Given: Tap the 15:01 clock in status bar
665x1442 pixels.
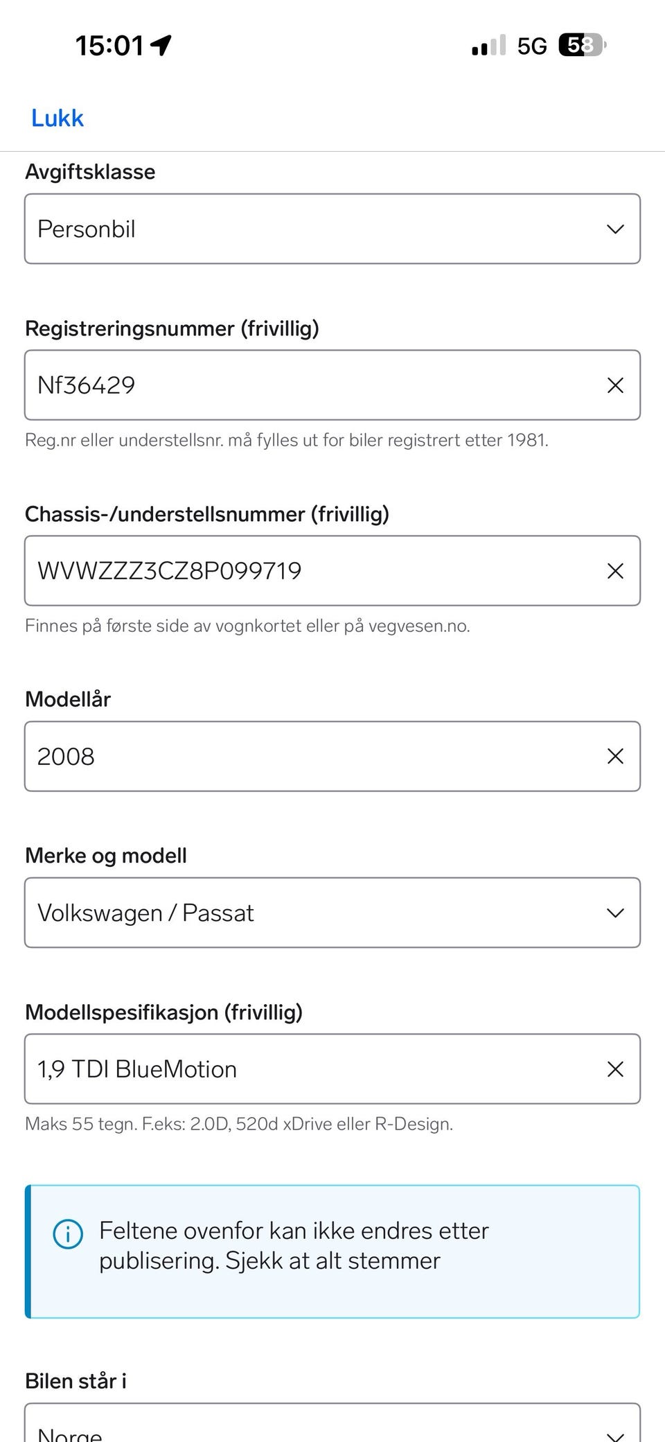Looking at the screenshot, I should coord(109,46).
